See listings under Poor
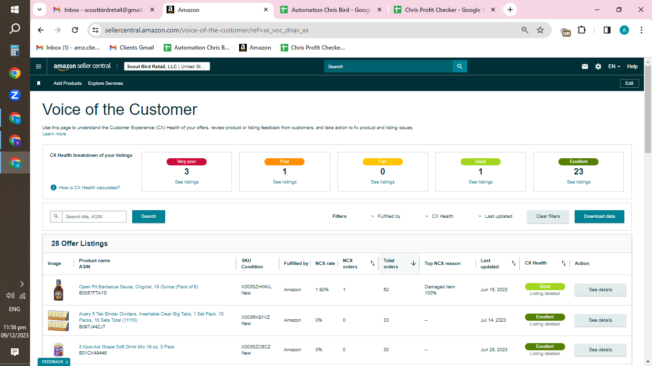This screenshot has width=652, height=366. (x=284, y=182)
